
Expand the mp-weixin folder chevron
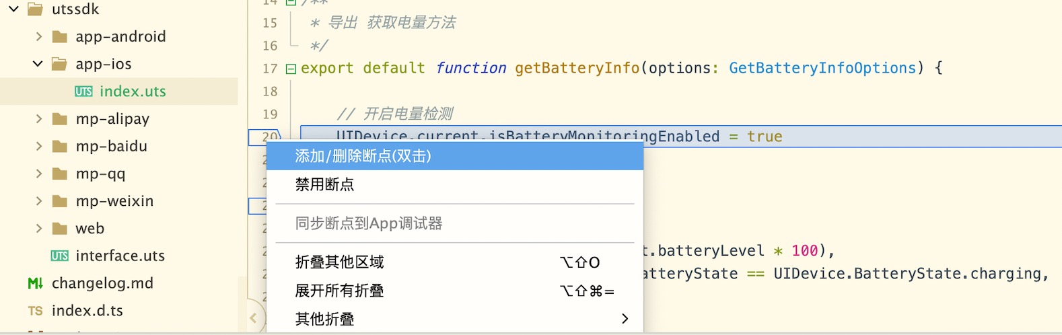point(38,201)
